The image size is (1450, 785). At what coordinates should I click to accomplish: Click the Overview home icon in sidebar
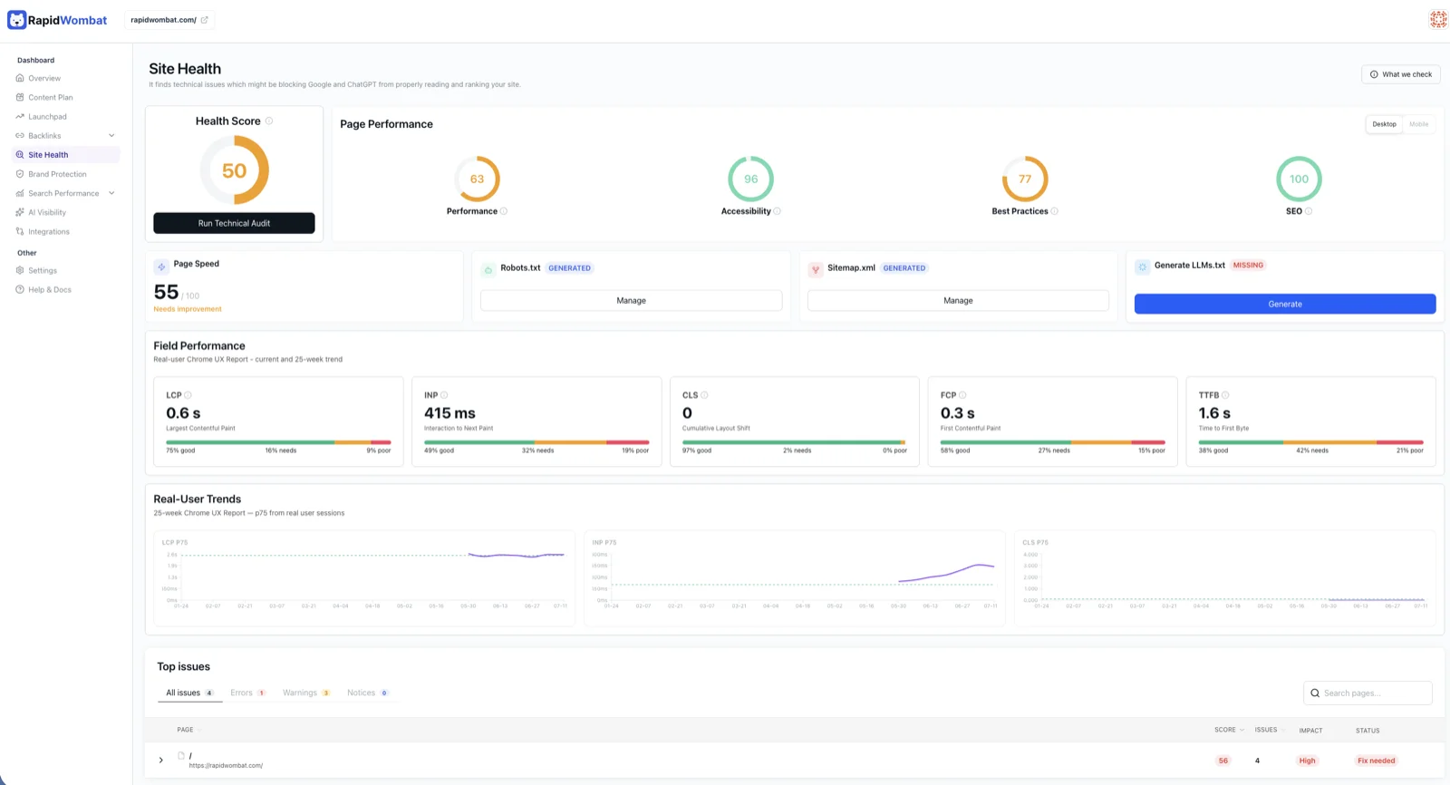click(x=20, y=78)
